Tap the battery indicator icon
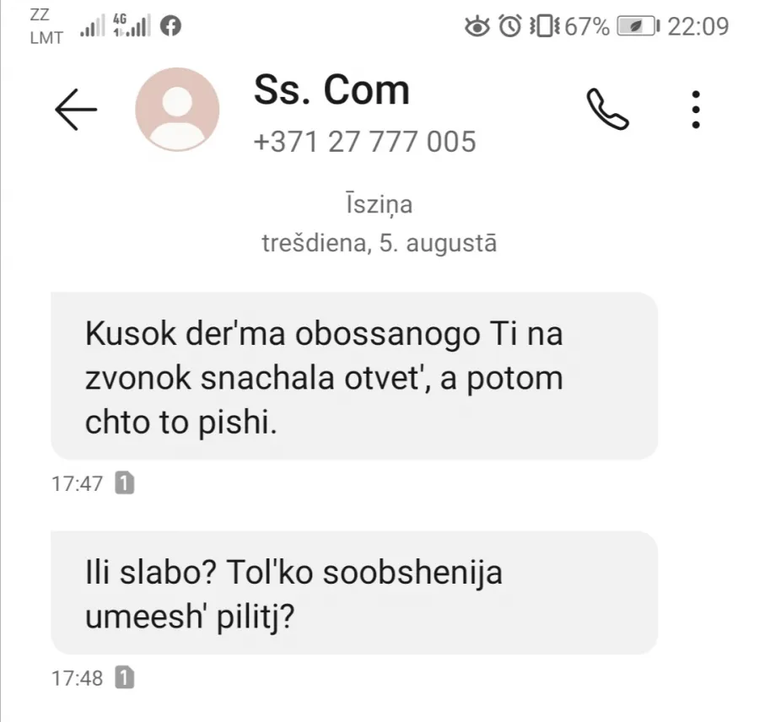Viewport: 759px width, 722px height. [638, 26]
